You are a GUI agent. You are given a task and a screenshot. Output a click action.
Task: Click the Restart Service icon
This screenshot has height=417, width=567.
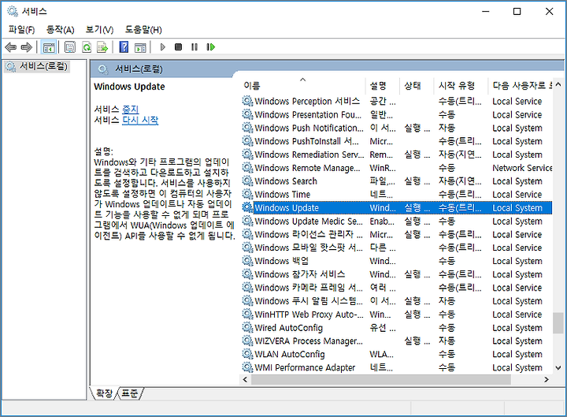(211, 47)
